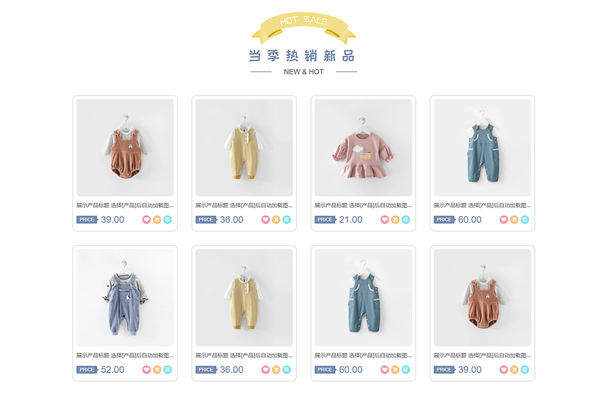Click the cart icon on bottom-row 39.00 romper
The height and width of the screenshot is (408, 607).
[x=514, y=370]
